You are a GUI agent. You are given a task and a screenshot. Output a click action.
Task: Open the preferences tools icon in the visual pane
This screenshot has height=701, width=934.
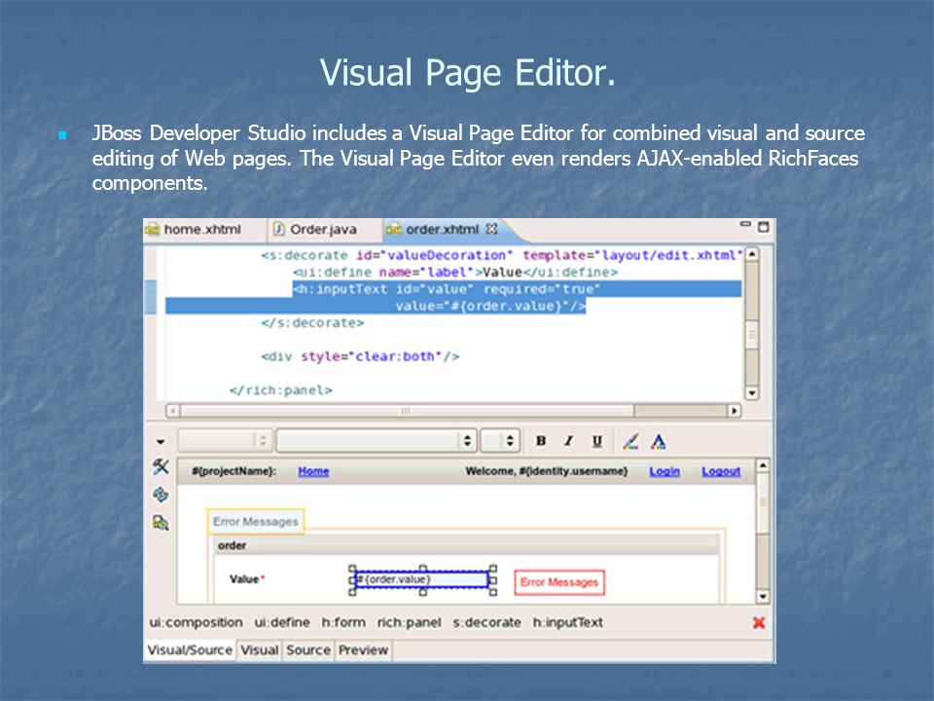[161, 466]
